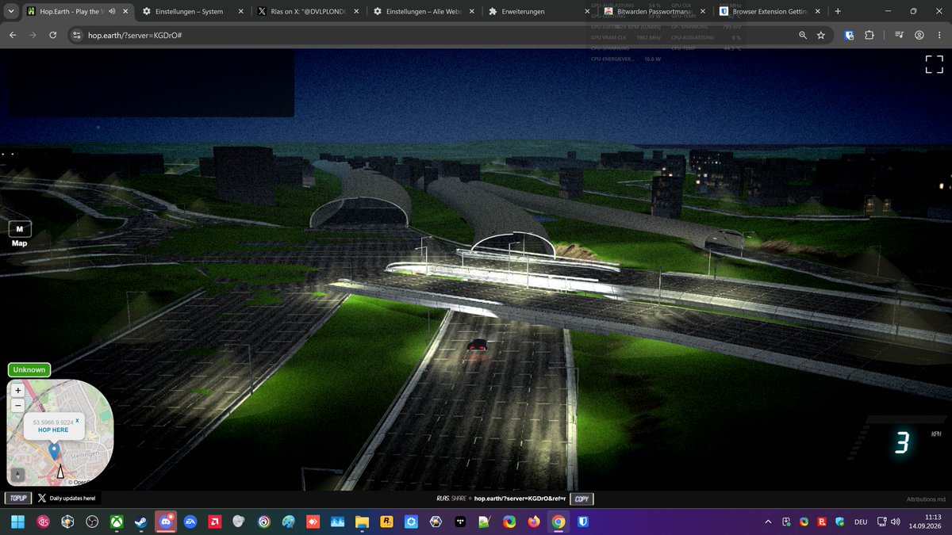
Task: Zoom out on the minimap
Action: coord(18,405)
